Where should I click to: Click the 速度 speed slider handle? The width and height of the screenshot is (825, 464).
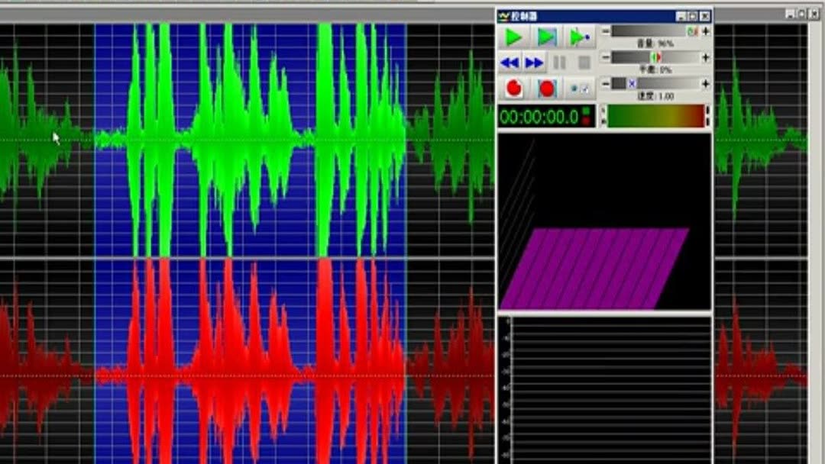(632, 84)
